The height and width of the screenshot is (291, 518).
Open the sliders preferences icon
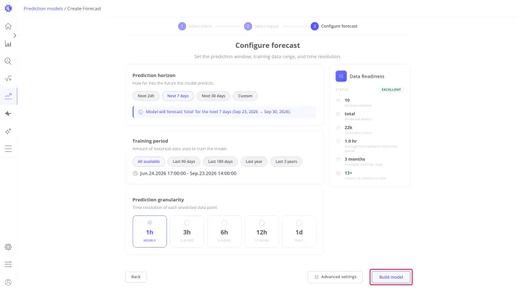point(8,264)
